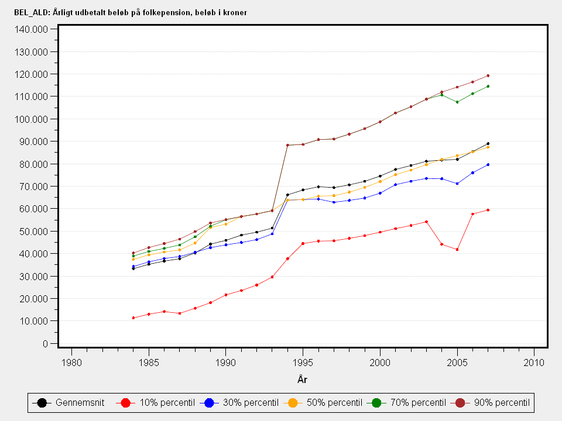
Task: Pick the brown 90% percentil point at 1994
Action: (287, 145)
